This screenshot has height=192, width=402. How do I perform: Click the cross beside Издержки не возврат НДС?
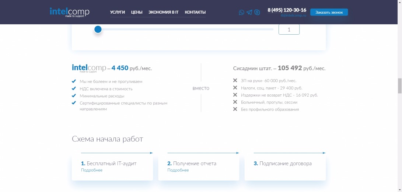click(235, 95)
